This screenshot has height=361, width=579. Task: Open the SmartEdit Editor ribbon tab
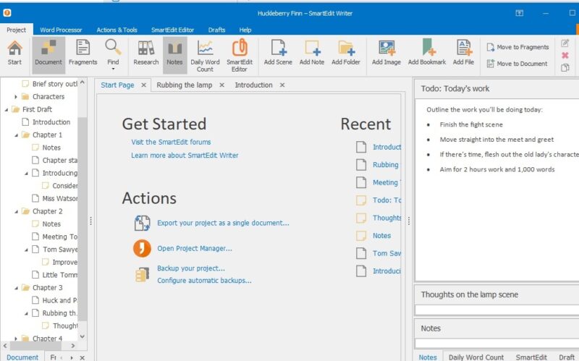[172, 30]
